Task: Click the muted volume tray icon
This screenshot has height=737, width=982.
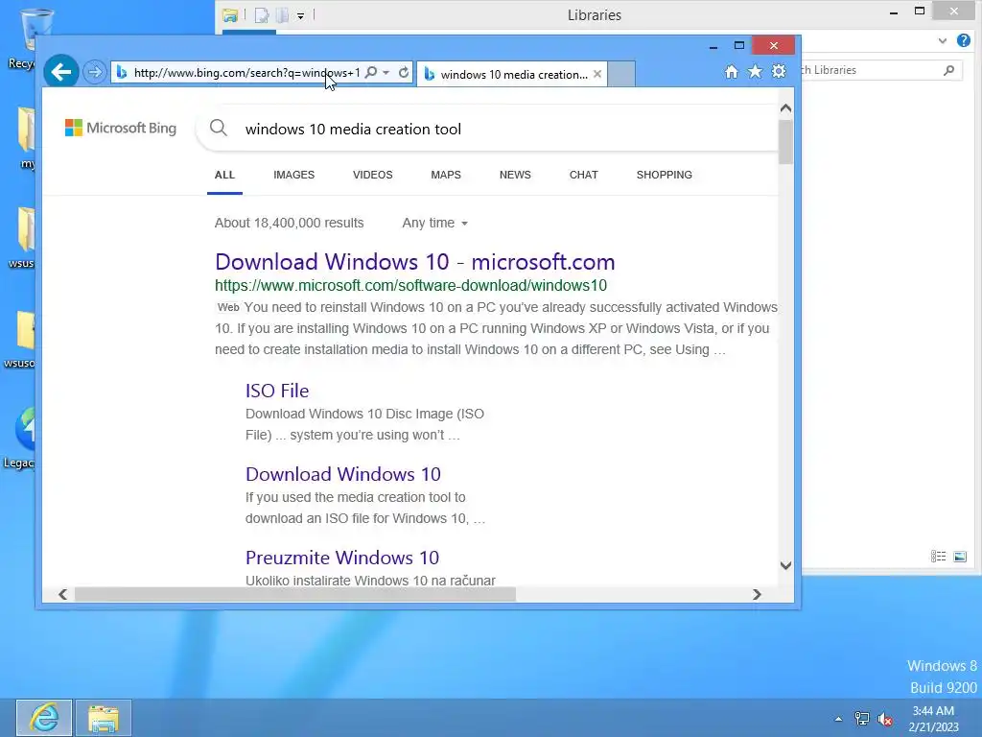Action: 885,719
